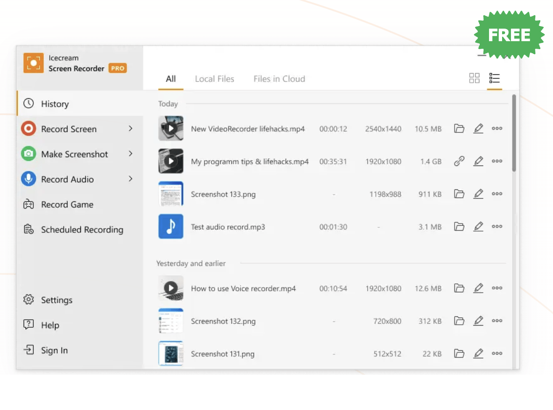
Task: Expand the Make Screenshot submenu arrow
Action: tap(130, 154)
